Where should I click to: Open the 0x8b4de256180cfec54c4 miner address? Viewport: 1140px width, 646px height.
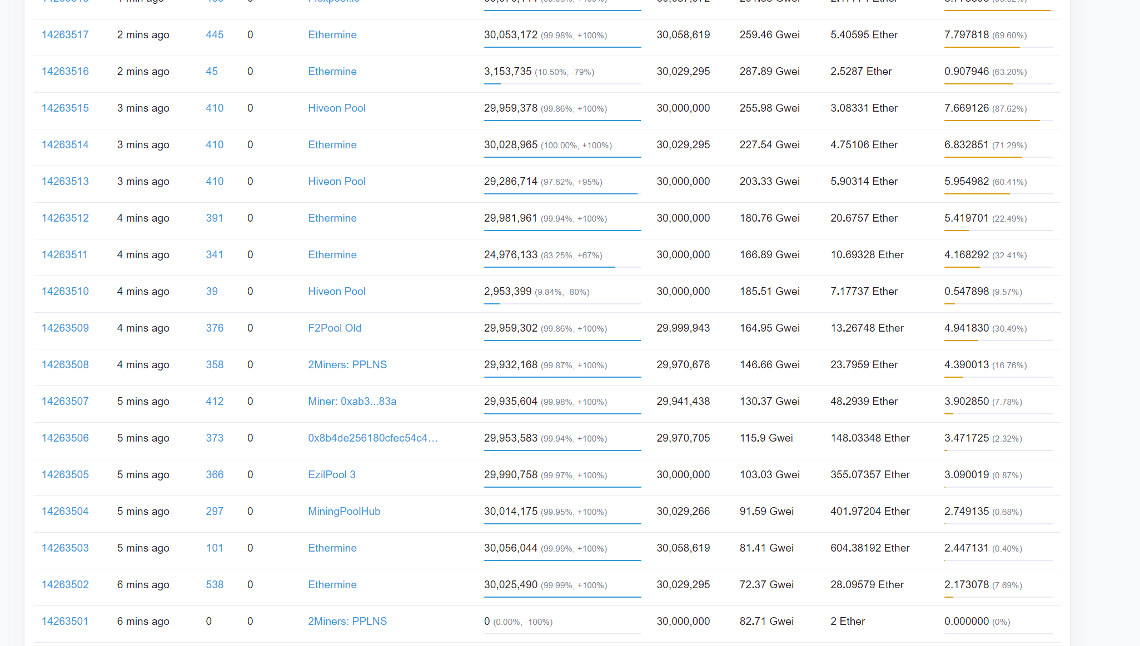[373, 438]
